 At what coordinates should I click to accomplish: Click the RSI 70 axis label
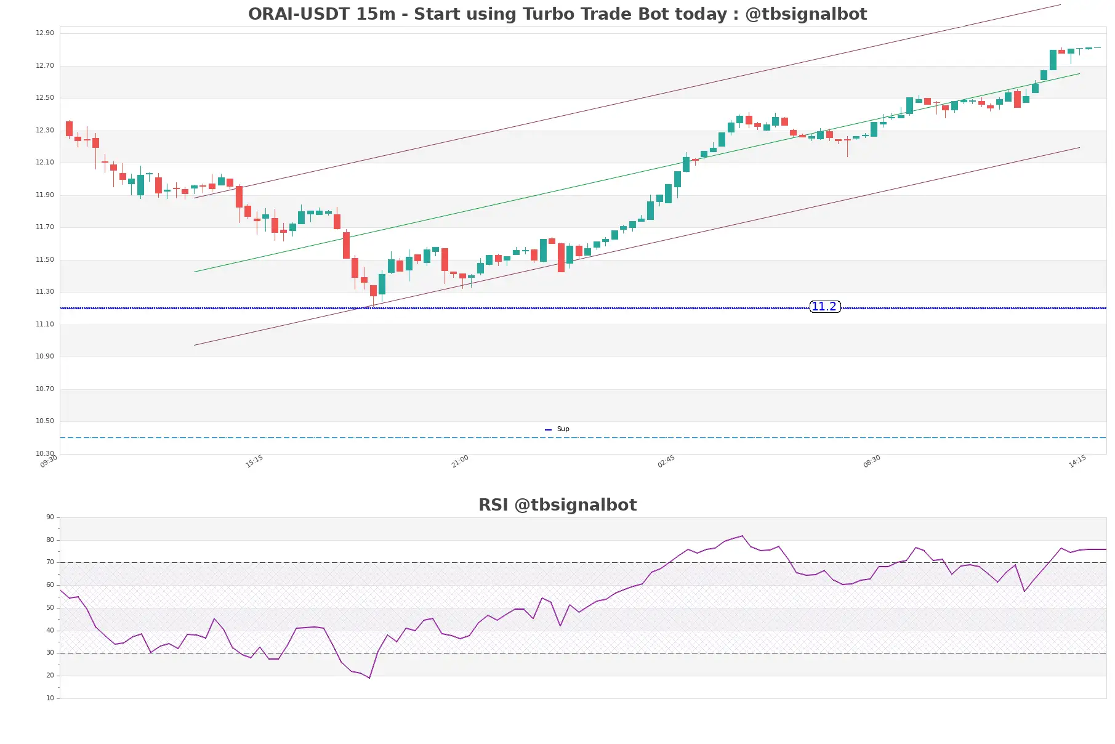(x=50, y=562)
